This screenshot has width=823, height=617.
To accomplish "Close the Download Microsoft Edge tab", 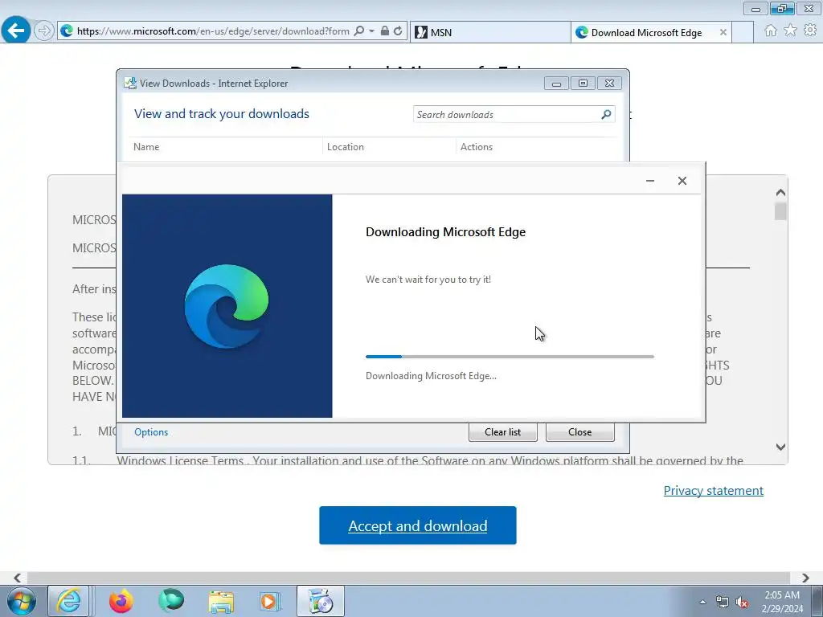I will (723, 32).
